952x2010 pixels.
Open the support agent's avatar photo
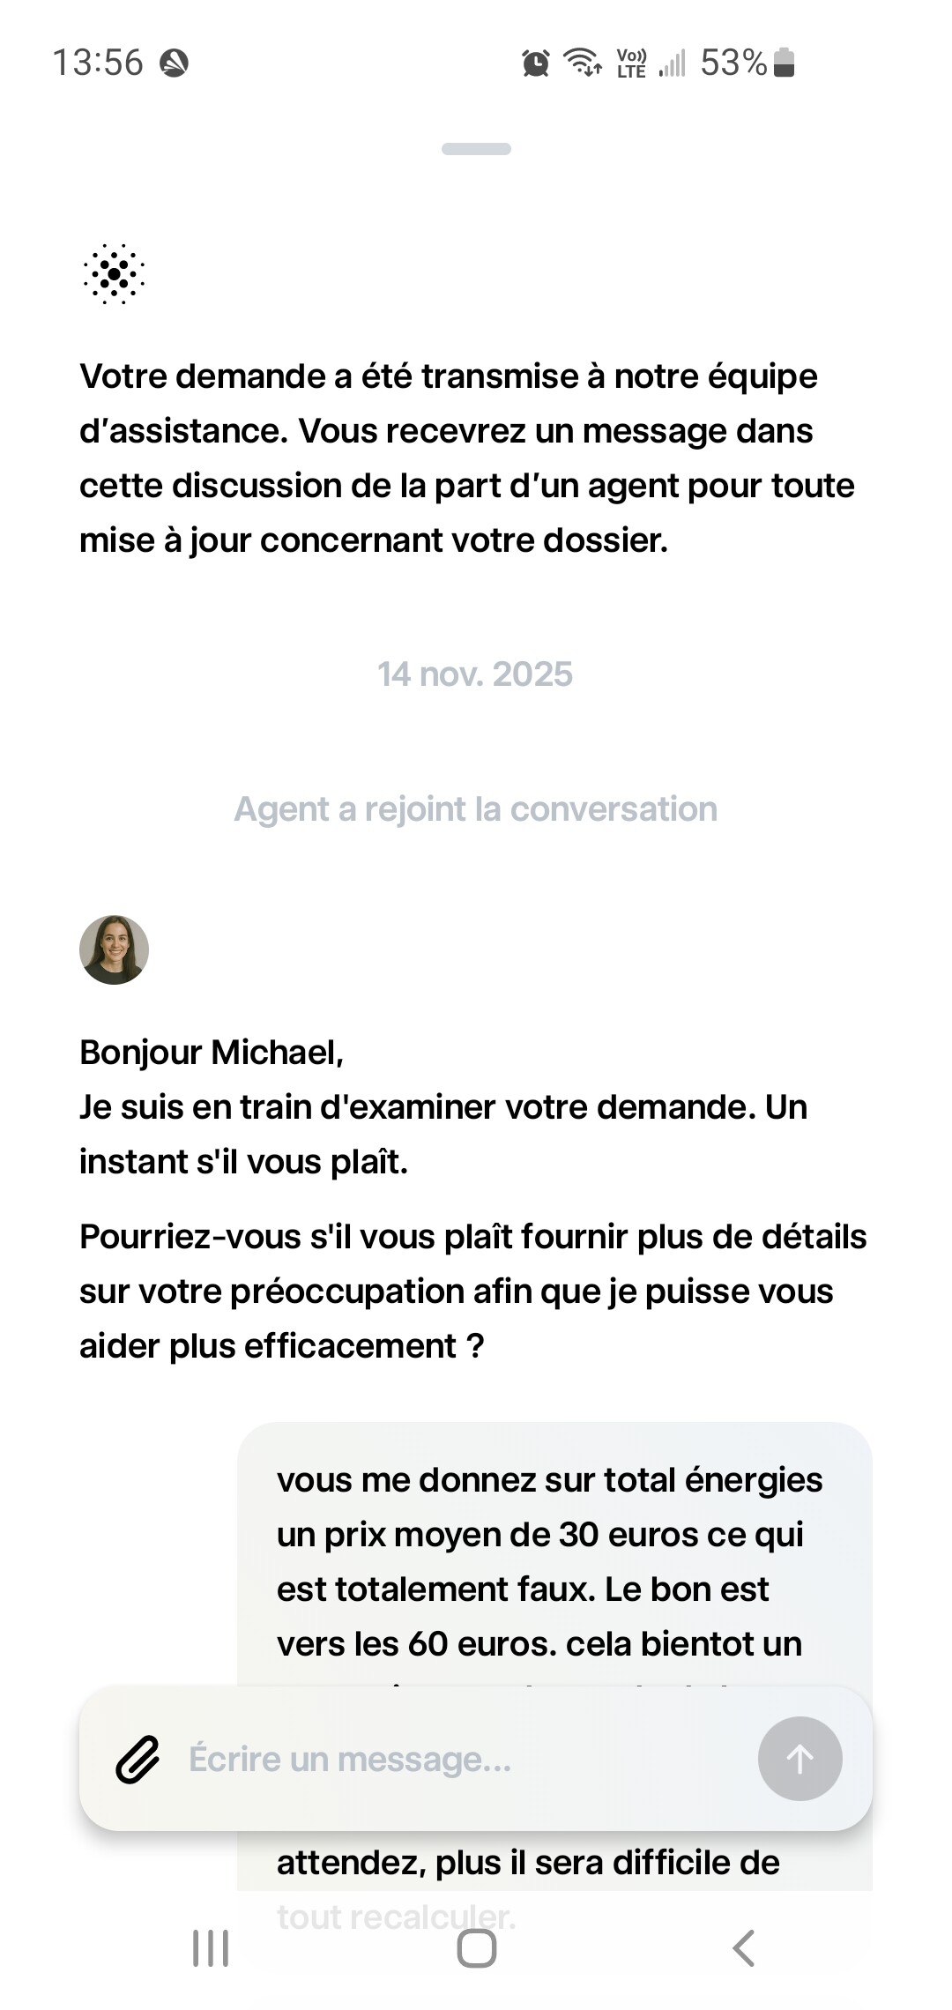click(x=114, y=949)
